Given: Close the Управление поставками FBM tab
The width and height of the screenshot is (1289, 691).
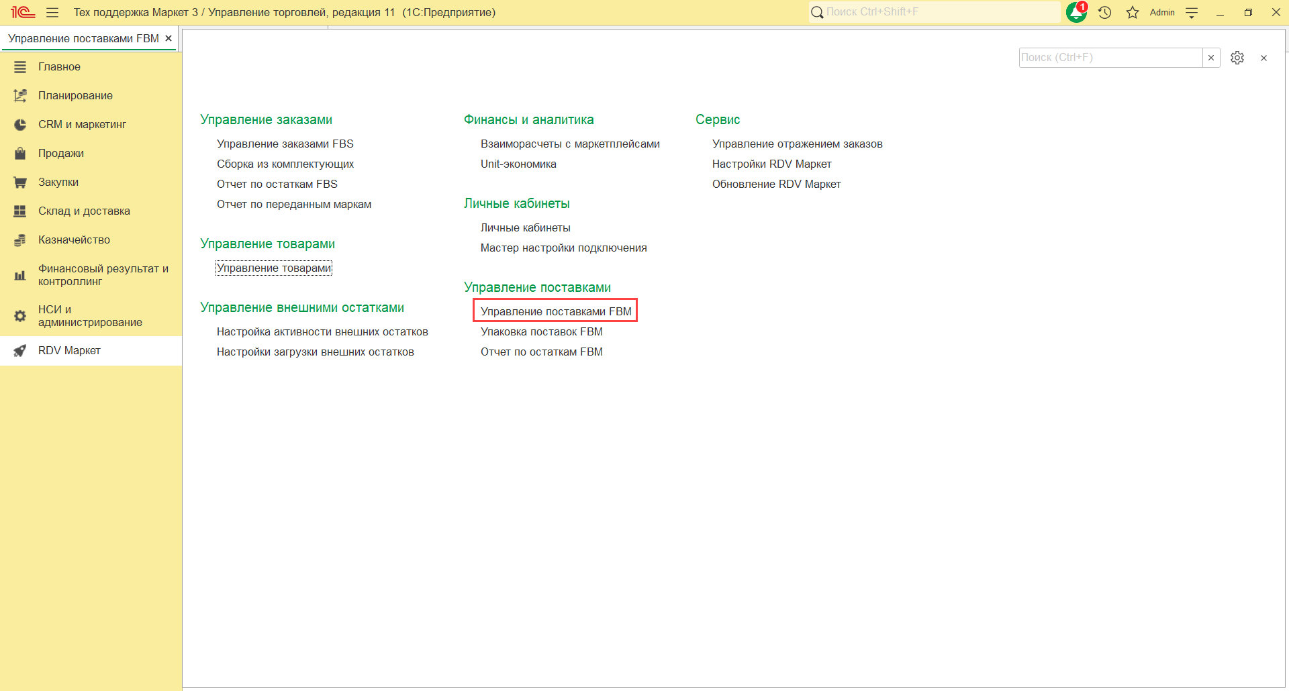Looking at the screenshot, I should point(169,38).
